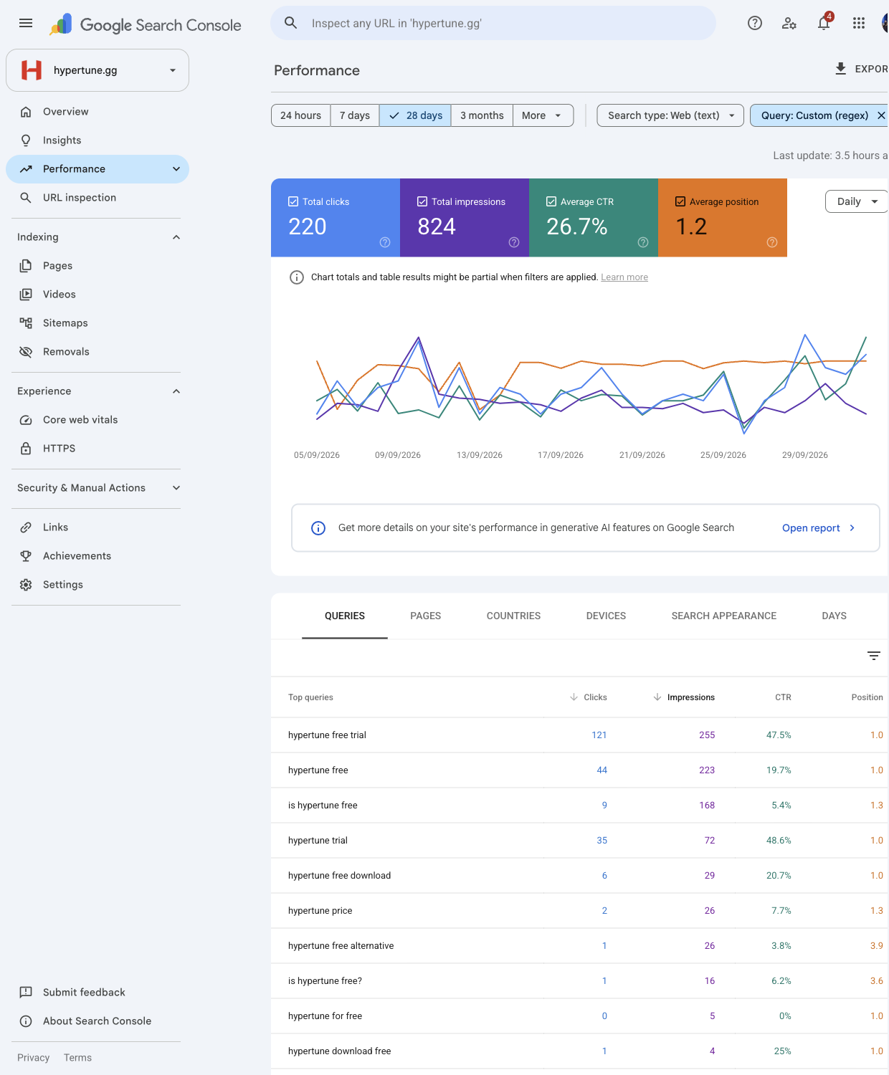Open hypertune.gg property selector
Image resolution: width=889 pixels, height=1075 pixels.
click(98, 70)
